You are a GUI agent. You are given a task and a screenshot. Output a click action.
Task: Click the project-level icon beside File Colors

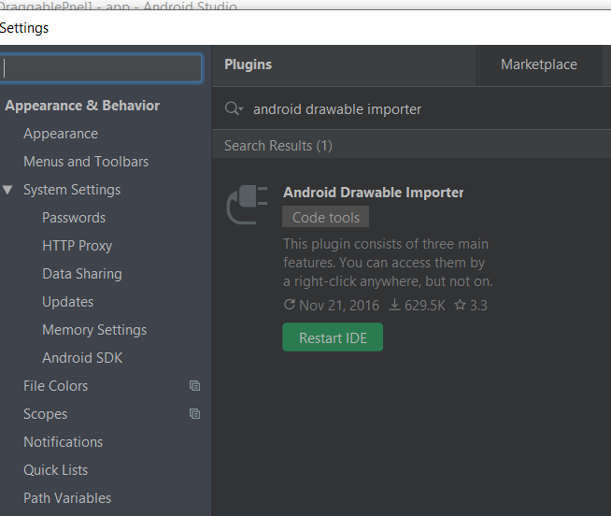click(195, 386)
